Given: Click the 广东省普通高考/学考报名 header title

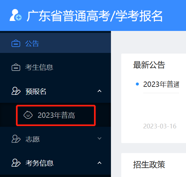Looking at the screenshot, I should click(95, 16).
